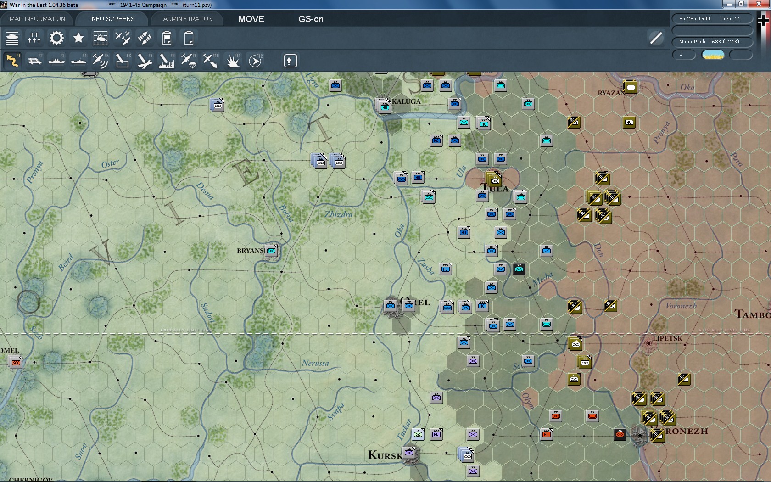Select the cyan unit at Bryansk
The width and height of the screenshot is (771, 482).
point(271,251)
